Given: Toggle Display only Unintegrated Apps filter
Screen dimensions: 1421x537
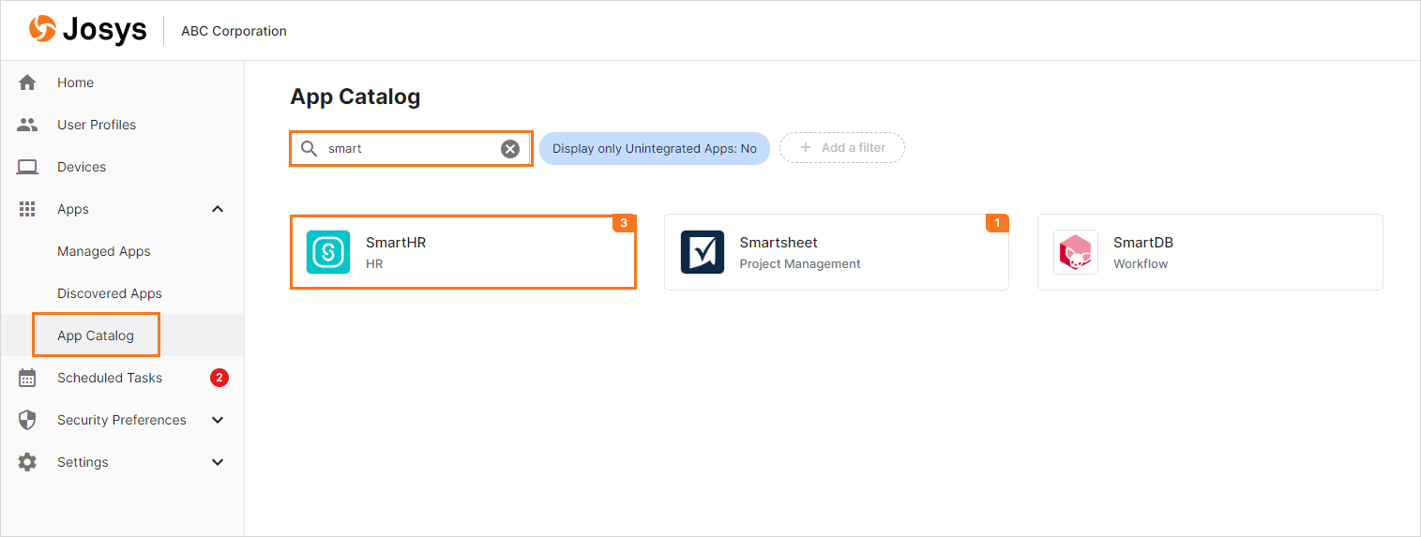Looking at the screenshot, I should pos(655,148).
